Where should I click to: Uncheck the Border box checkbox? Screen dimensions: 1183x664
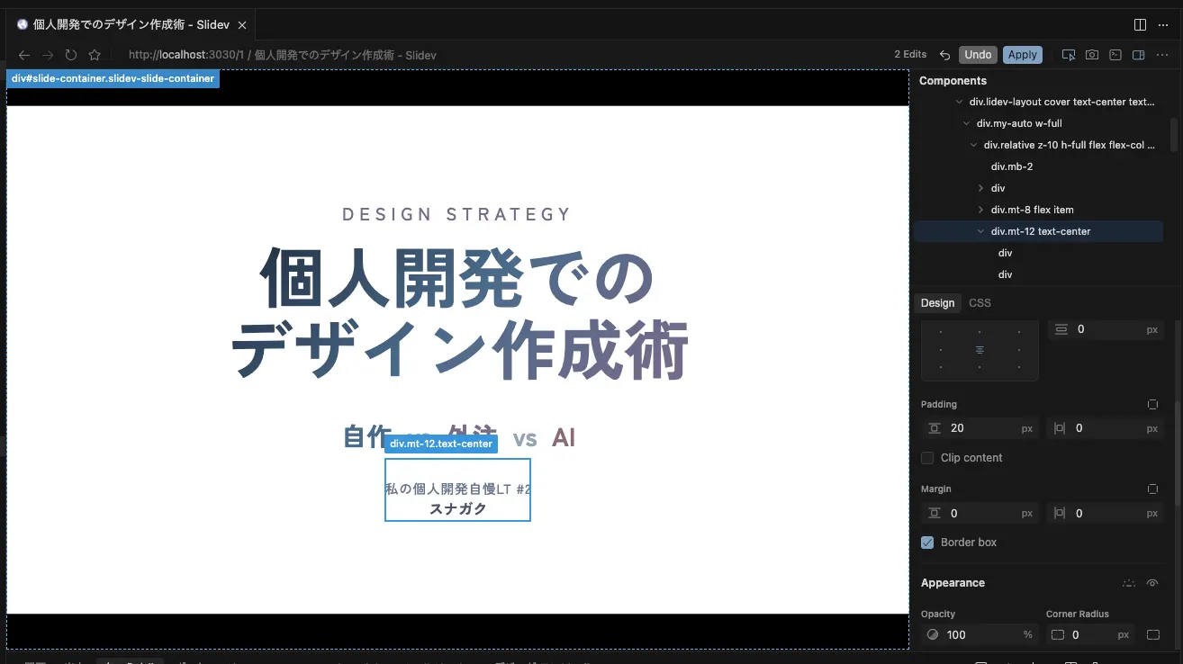coord(927,542)
